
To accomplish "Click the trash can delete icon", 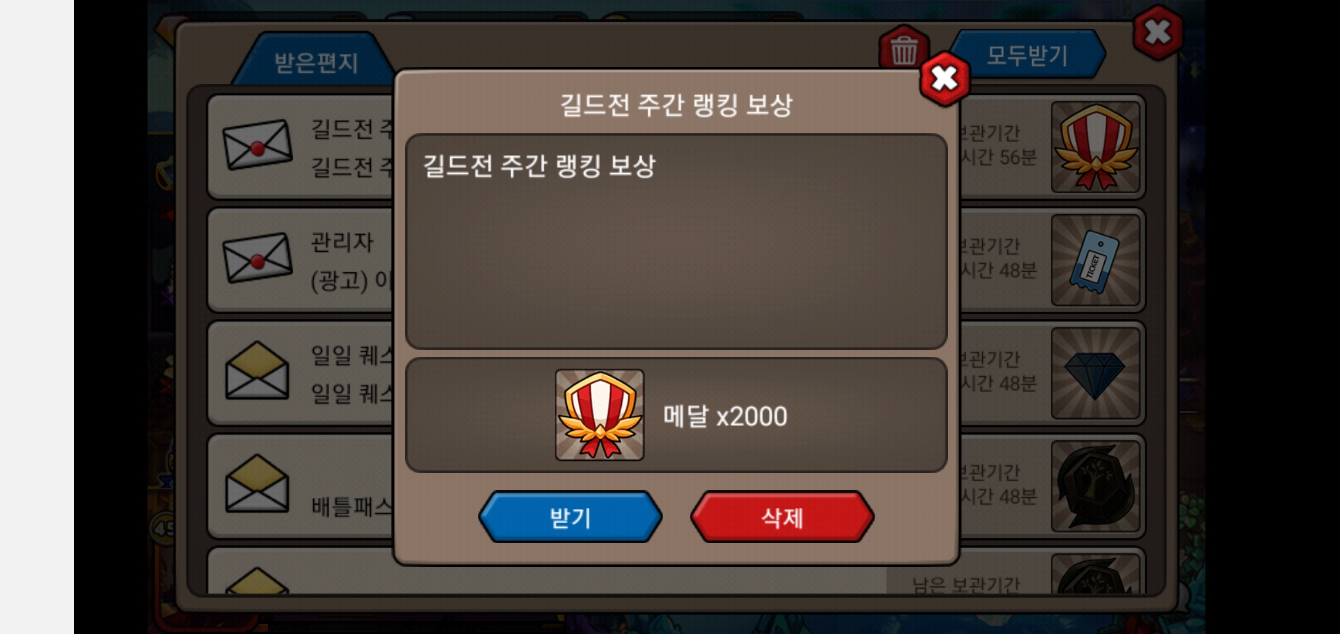I will (903, 49).
